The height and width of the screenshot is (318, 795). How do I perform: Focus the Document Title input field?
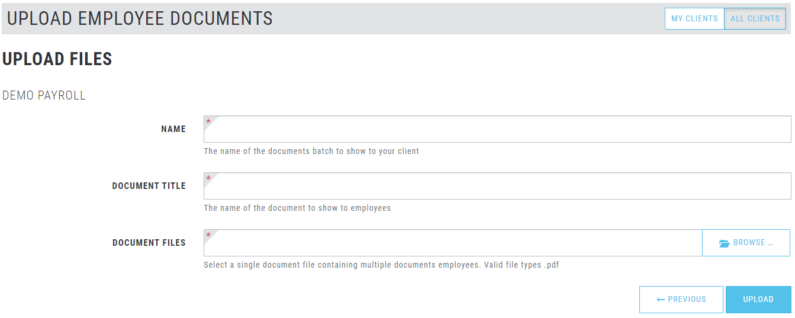coord(497,186)
